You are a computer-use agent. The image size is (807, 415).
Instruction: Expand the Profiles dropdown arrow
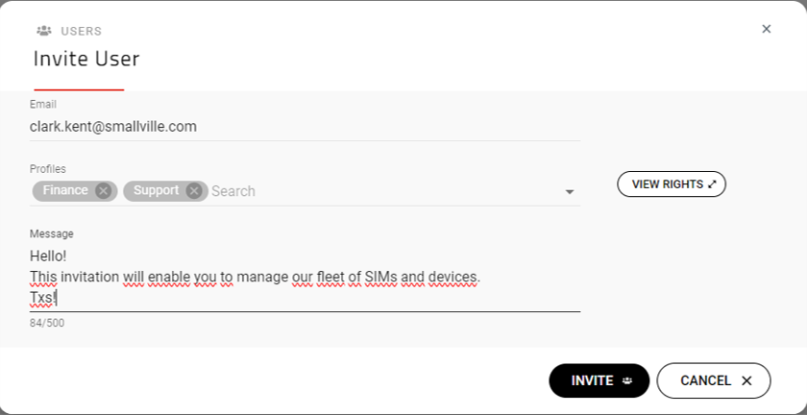click(x=570, y=192)
